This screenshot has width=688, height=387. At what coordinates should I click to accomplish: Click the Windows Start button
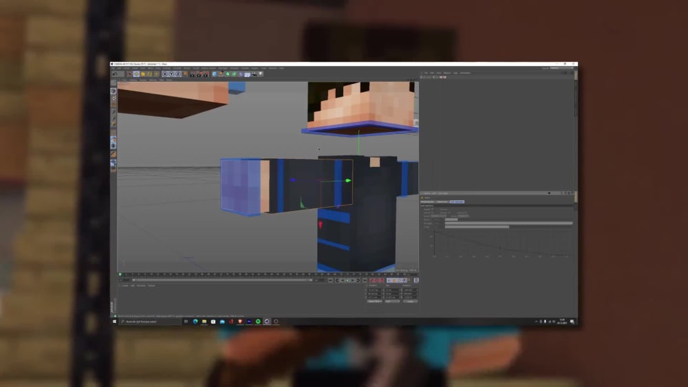point(114,321)
